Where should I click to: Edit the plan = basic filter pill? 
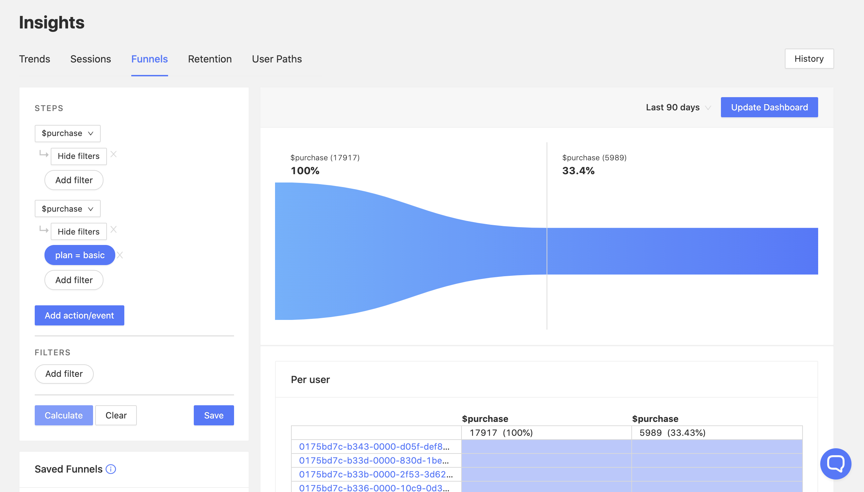click(80, 255)
